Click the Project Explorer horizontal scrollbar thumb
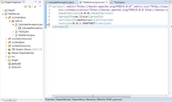This screenshot has height=102, width=172. [x=10, y=100]
